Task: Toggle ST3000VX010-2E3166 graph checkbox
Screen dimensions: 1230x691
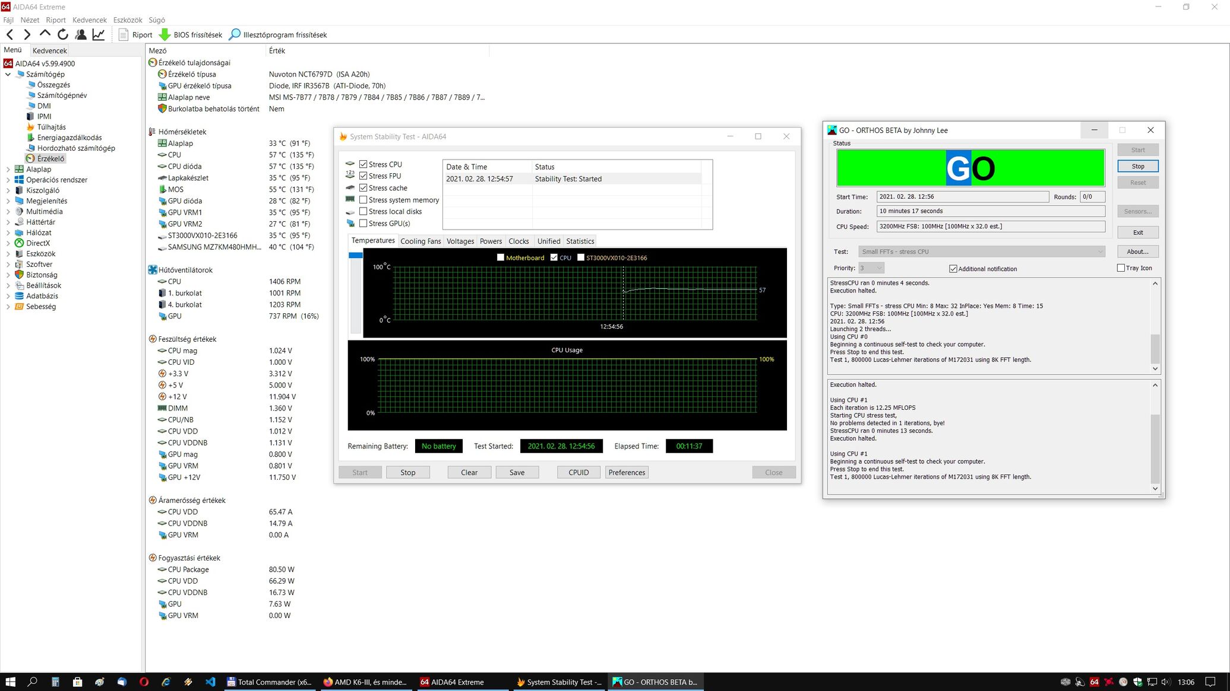Action: tap(581, 257)
